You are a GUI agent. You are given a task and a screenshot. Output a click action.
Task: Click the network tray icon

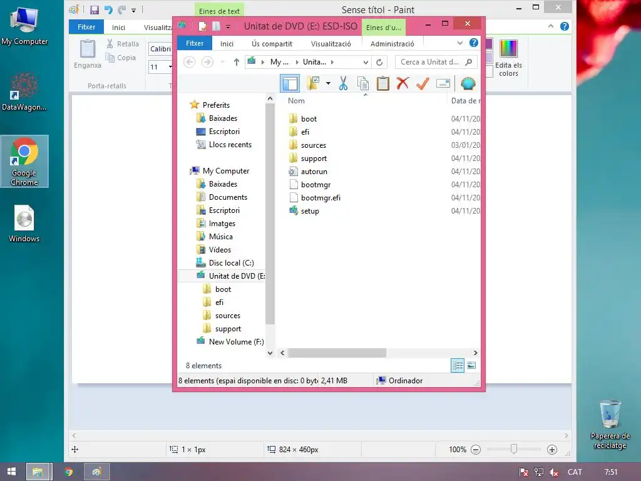[x=539, y=472]
